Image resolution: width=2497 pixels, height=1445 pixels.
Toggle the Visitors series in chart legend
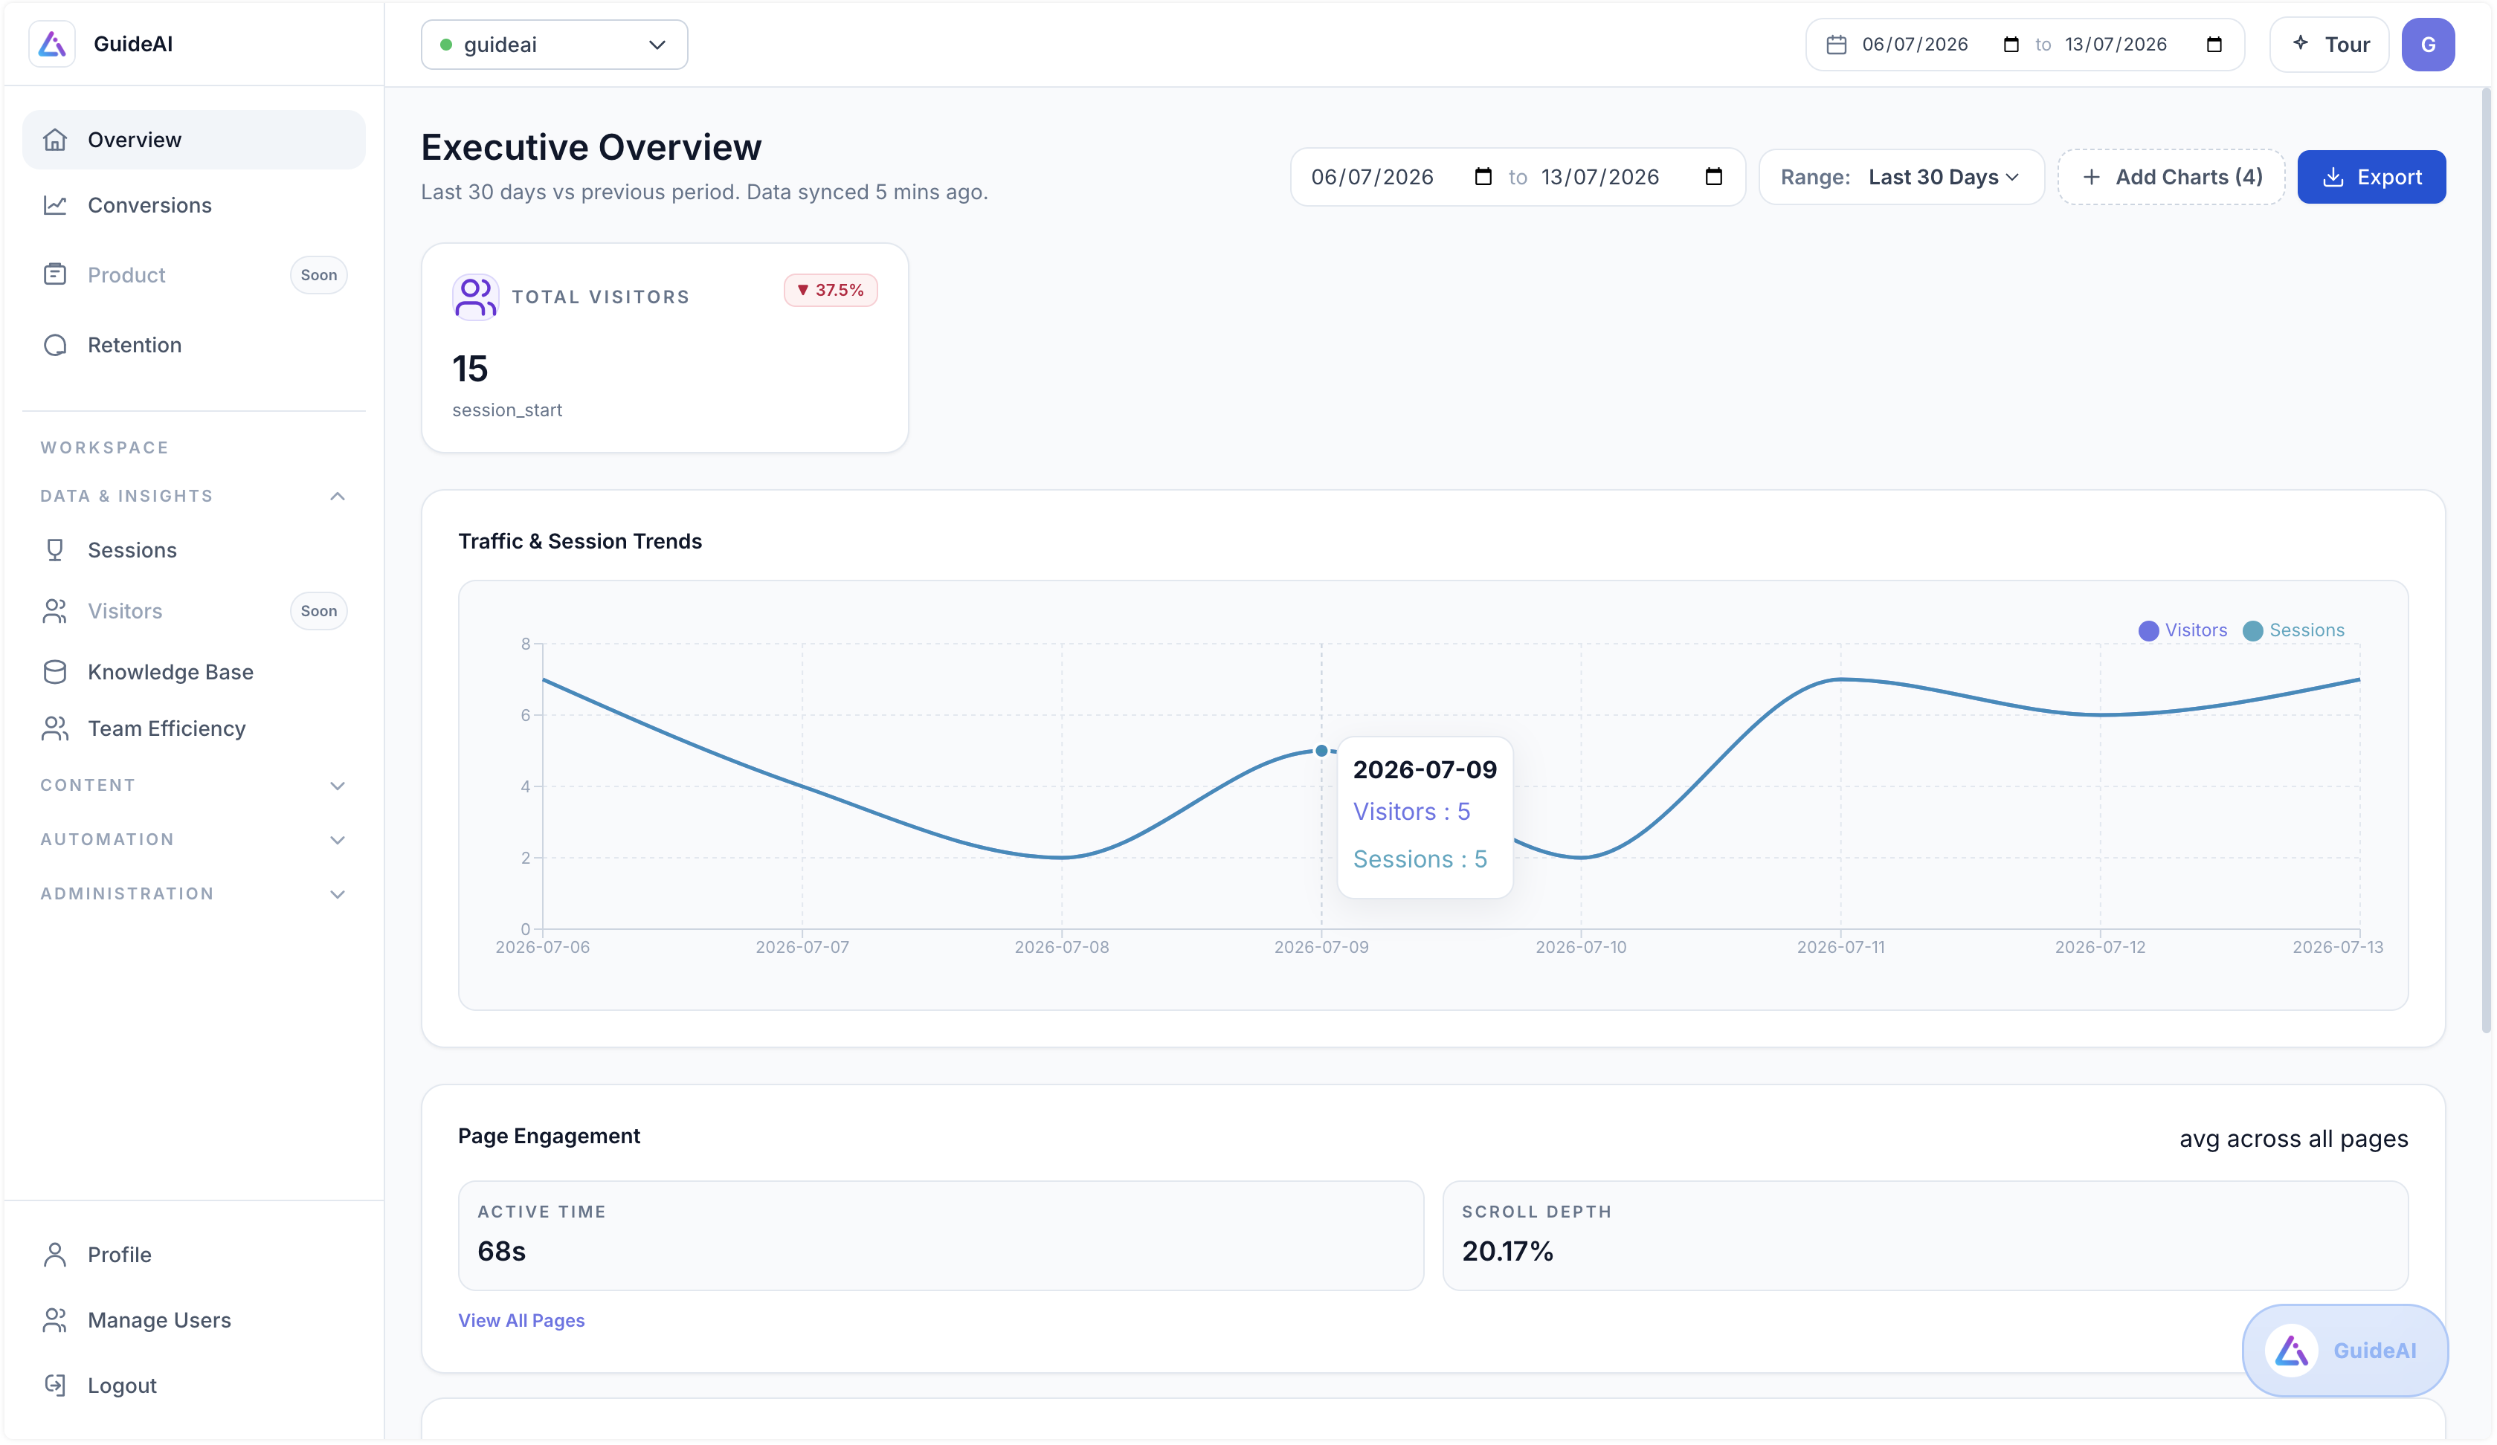pyautogui.click(x=2182, y=630)
